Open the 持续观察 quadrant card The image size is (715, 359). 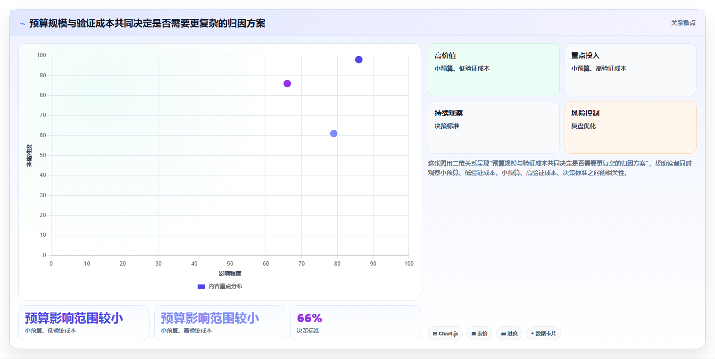(493, 127)
